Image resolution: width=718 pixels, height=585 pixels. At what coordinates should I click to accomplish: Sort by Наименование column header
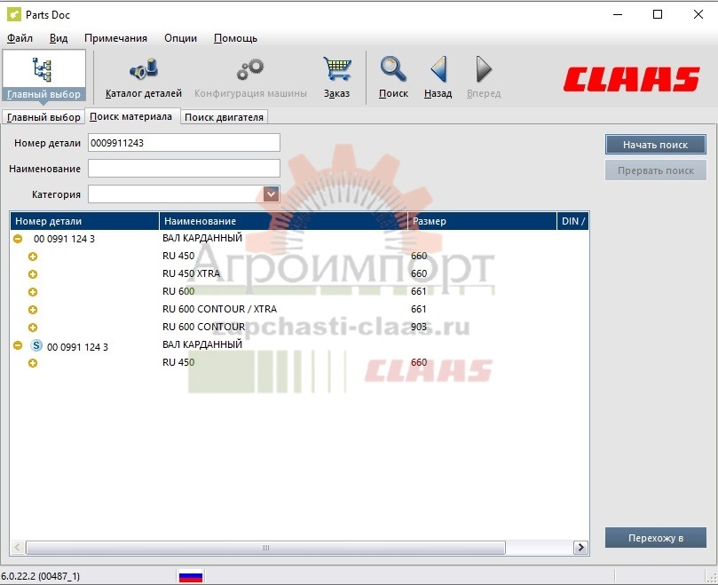coord(283,221)
